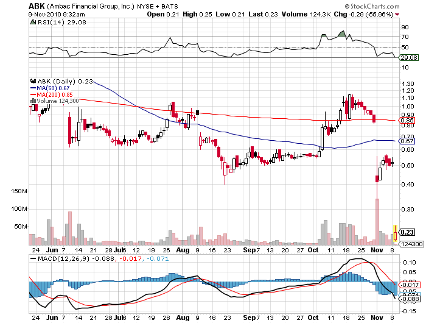
Task: Click the 150M volume axis label
Action: tap(19, 191)
